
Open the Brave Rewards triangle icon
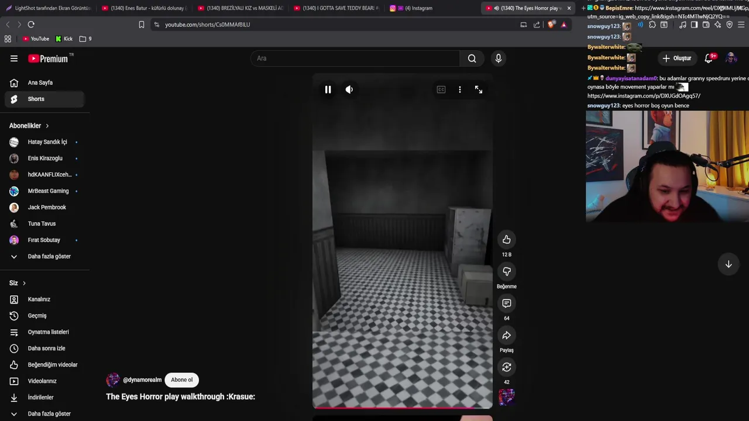564,25
